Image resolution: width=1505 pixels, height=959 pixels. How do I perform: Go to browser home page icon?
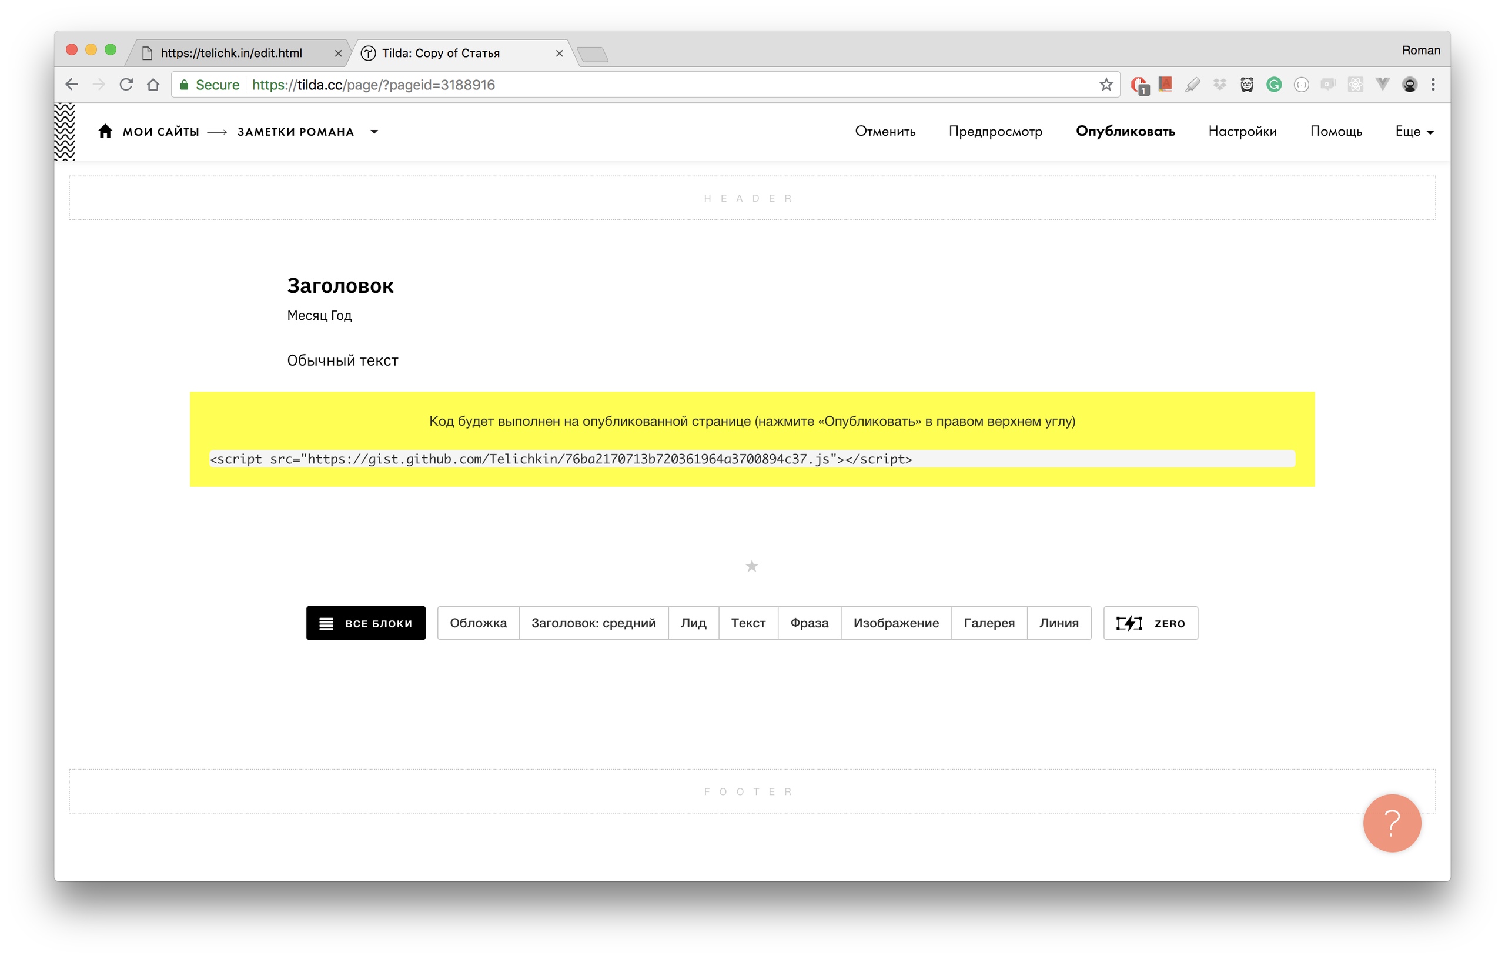(153, 85)
